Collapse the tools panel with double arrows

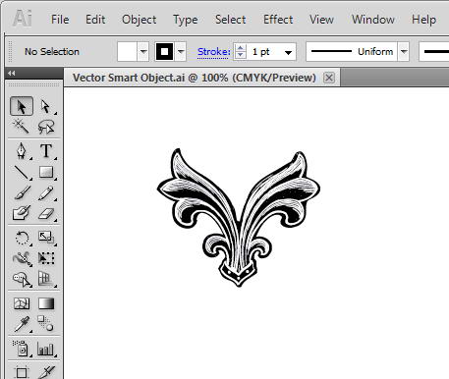(12, 73)
